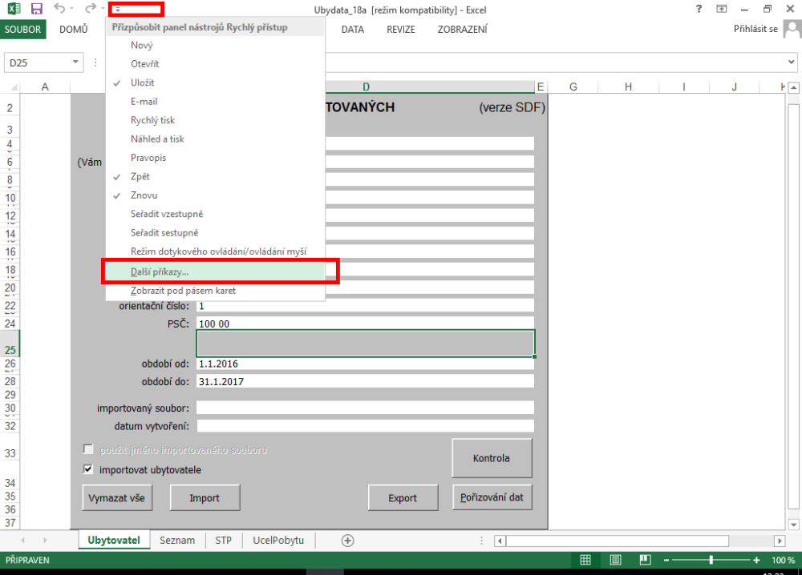Viewport: 802px width, 575px height.
Task: Click the Redo arrow icon
Action: click(x=90, y=9)
